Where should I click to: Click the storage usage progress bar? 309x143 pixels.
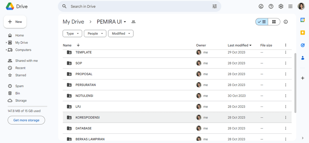(x=27, y=106)
